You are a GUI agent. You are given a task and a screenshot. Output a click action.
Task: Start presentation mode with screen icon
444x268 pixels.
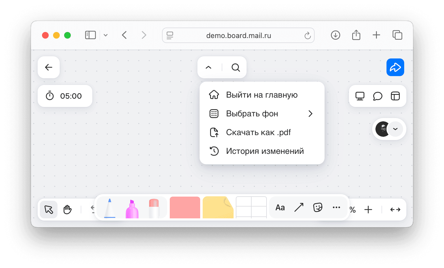point(360,96)
